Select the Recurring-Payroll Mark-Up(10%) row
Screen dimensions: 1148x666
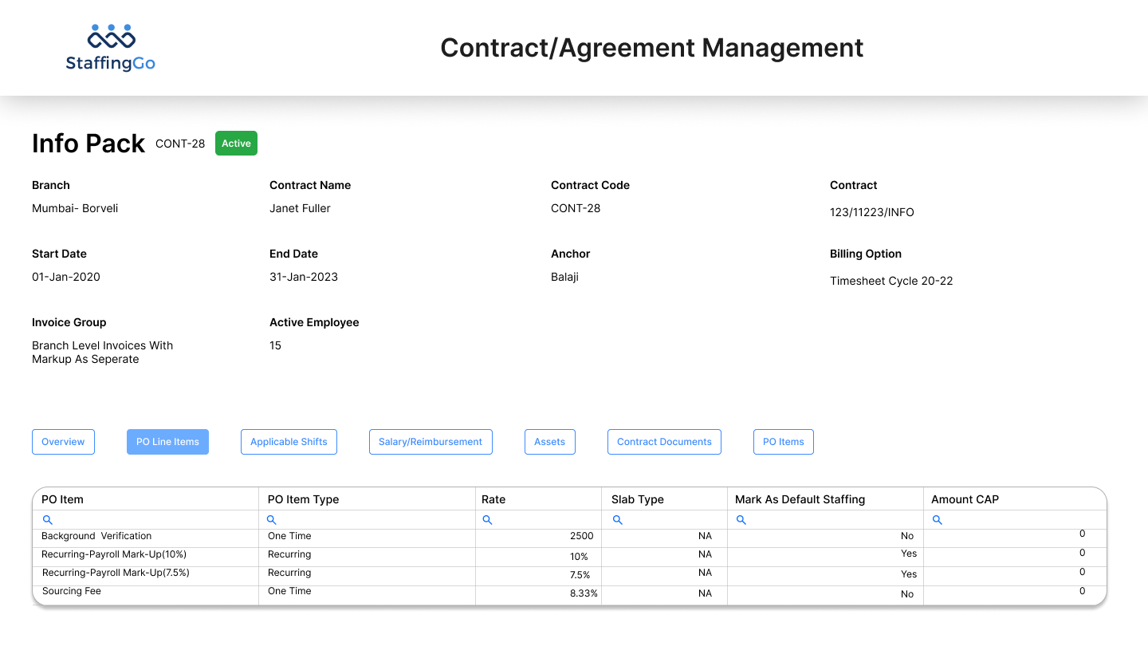pyautogui.click(x=114, y=554)
